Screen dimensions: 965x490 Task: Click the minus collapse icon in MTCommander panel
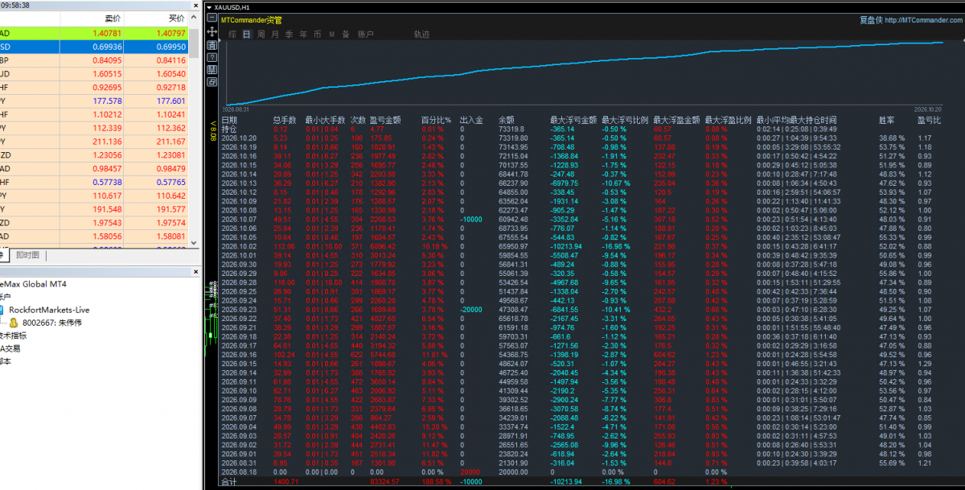[212, 19]
